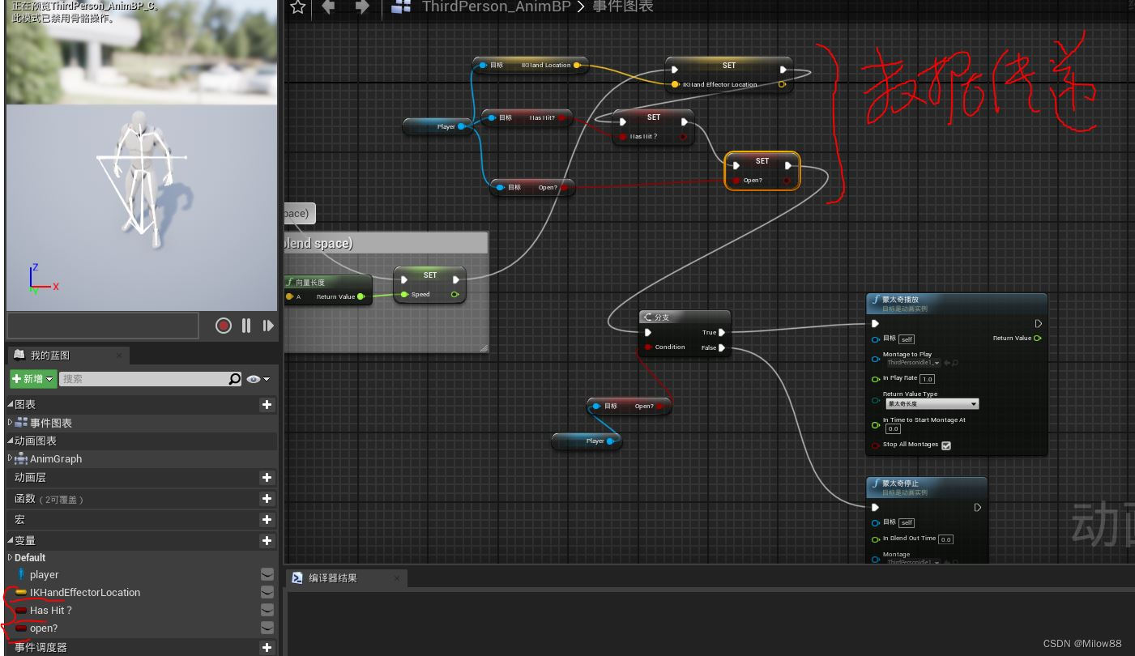Collapse the 图表 section
The height and width of the screenshot is (656, 1135).
pos(11,405)
